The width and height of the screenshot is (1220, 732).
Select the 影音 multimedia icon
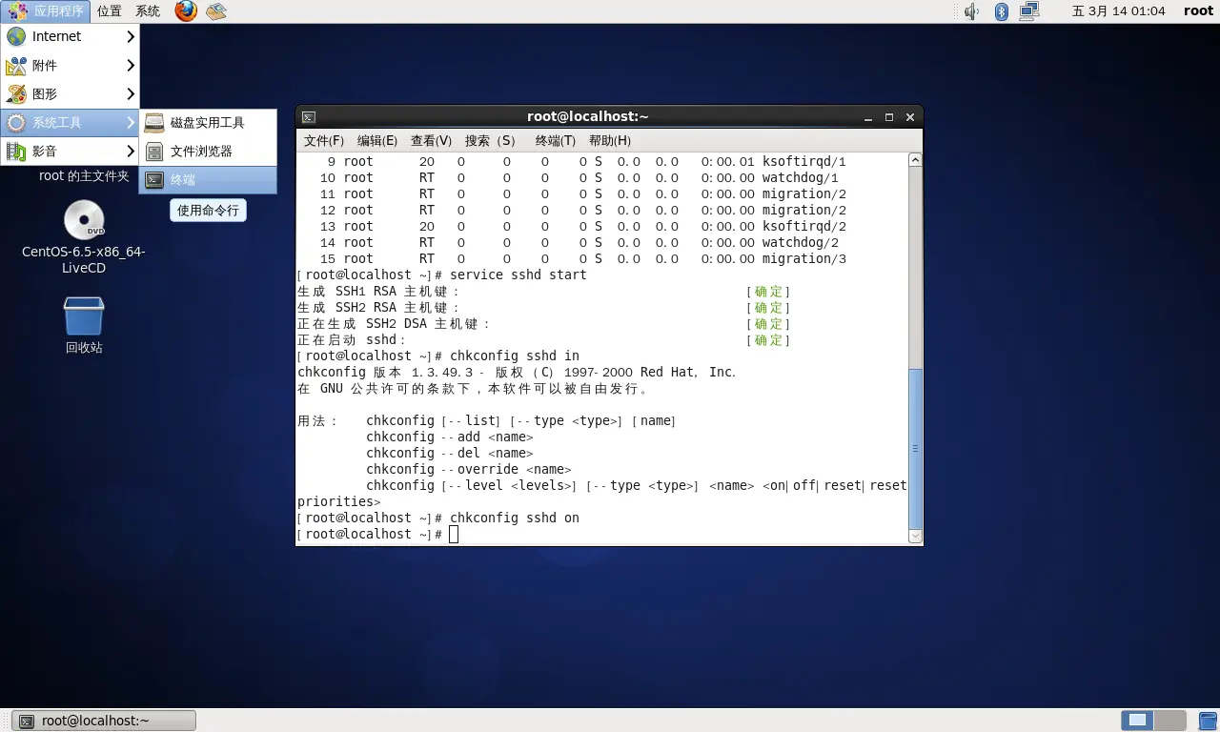pos(16,152)
